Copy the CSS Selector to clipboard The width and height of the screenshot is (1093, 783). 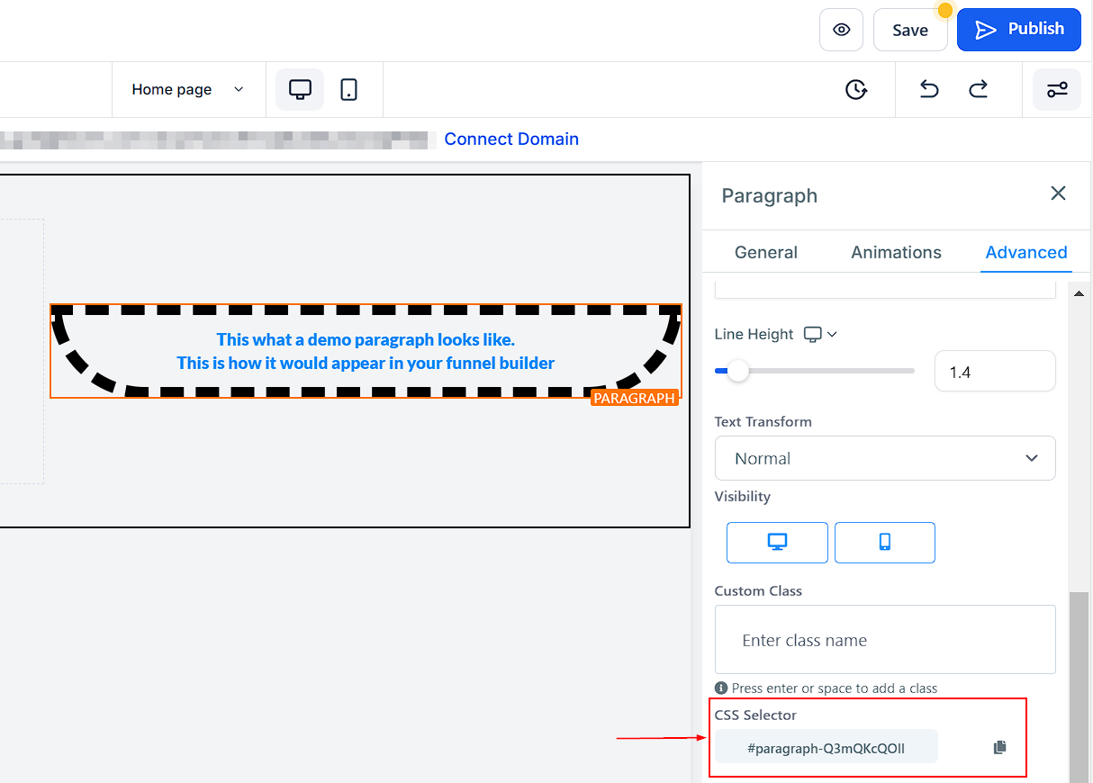(x=999, y=747)
